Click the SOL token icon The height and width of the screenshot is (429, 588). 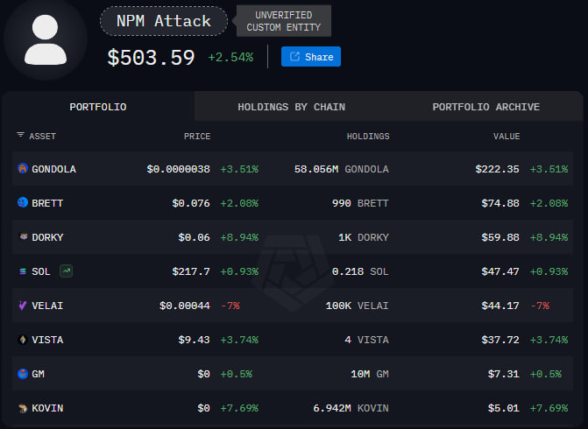[x=23, y=271]
